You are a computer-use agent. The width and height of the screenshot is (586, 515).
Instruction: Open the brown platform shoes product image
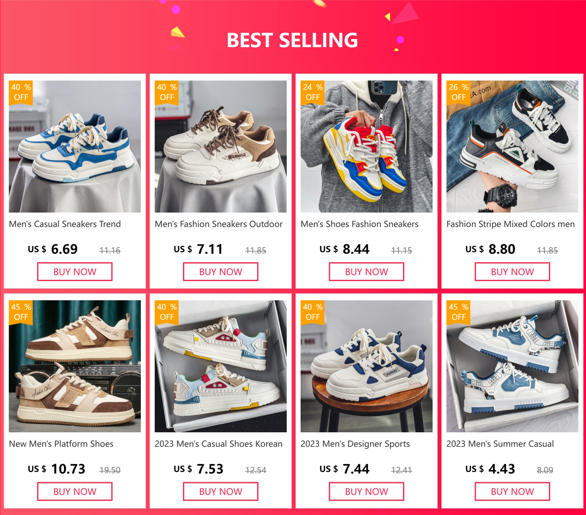75,366
